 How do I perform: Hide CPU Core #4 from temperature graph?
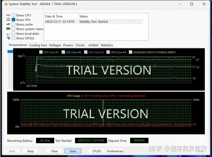click(108, 52)
